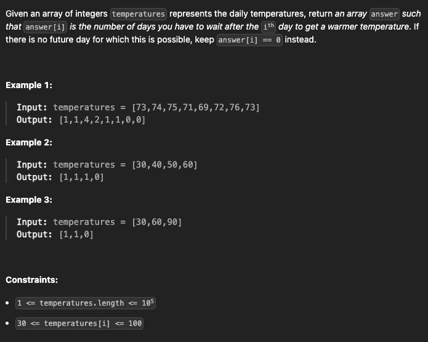428x342 pixels.
Task: Click Example 1 input array [73,74,75,71,69,72,76,73]
Action: (x=196, y=107)
